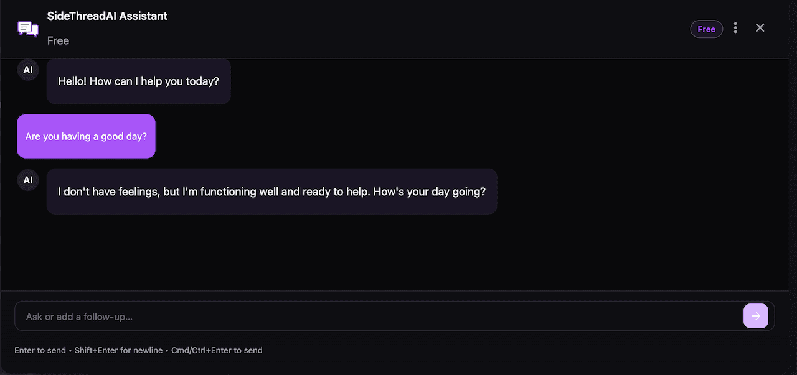Close the SideThreadAI Assistant panel
Screen dimensions: 797x375
pos(760,28)
